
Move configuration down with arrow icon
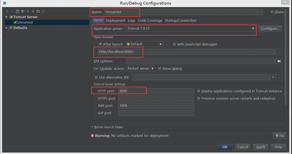tap(33, 11)
